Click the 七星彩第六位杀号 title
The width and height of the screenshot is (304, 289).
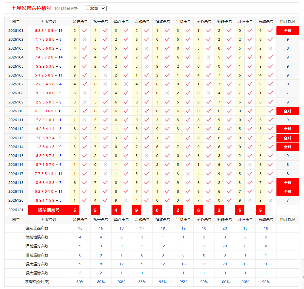pos(31,8)
